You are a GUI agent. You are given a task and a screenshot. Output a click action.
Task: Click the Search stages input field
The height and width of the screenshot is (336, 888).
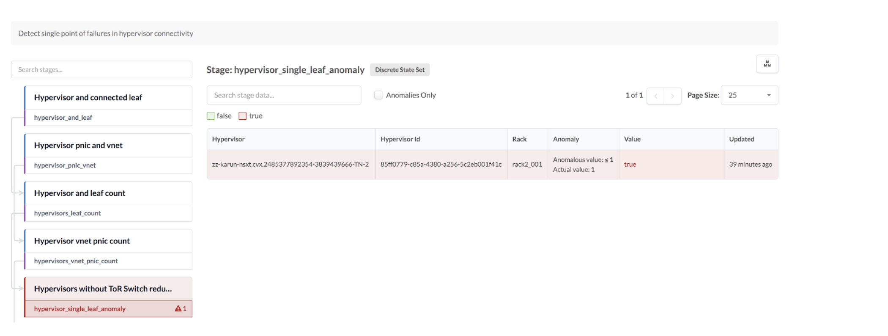101,69
